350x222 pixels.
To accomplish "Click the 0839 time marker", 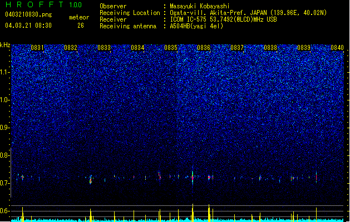I will 304,48.
